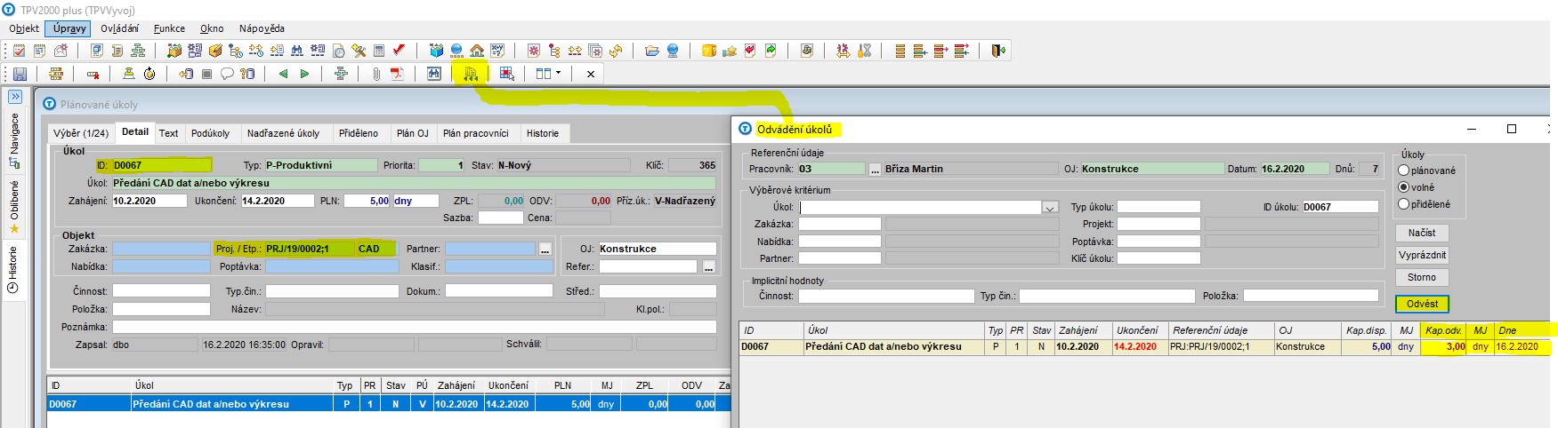Viewport: 1558px width, 428px height.
Task: Choose the 'přidělené' radio button
Action: (x=1403, y=204)
